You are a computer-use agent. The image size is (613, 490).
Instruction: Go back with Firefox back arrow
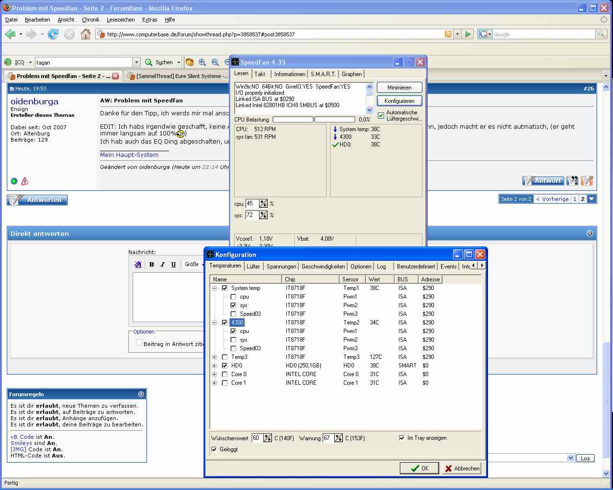pos(10,34)
